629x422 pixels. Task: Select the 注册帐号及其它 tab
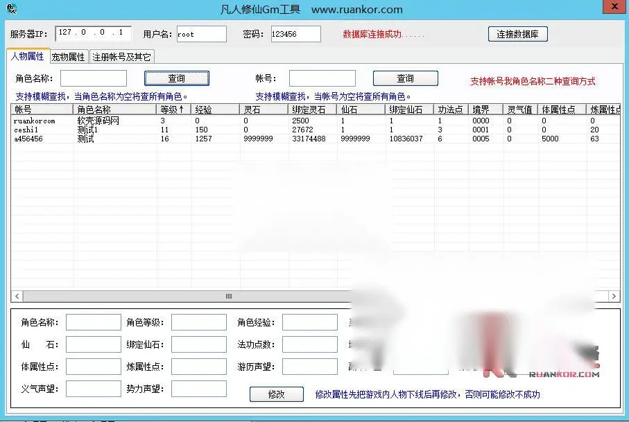(121, 57)
